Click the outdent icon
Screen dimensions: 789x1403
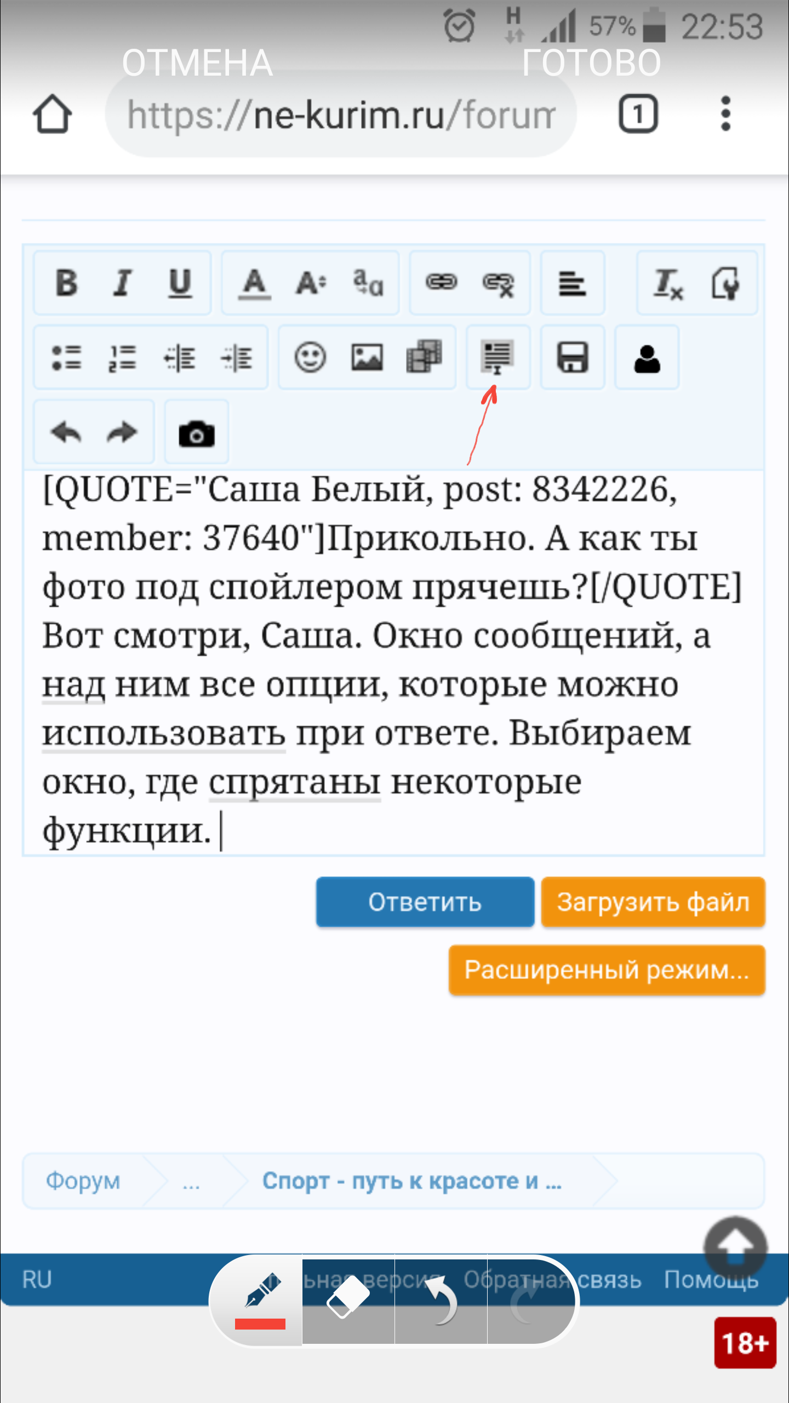180,358
